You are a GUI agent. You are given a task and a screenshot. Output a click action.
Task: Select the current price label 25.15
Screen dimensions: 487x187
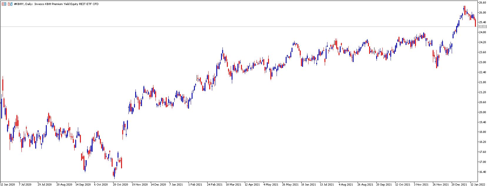point(482,27)
